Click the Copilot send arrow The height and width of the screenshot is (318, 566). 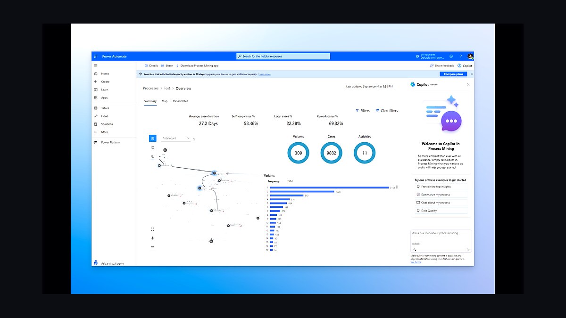(x=468, y=250)
